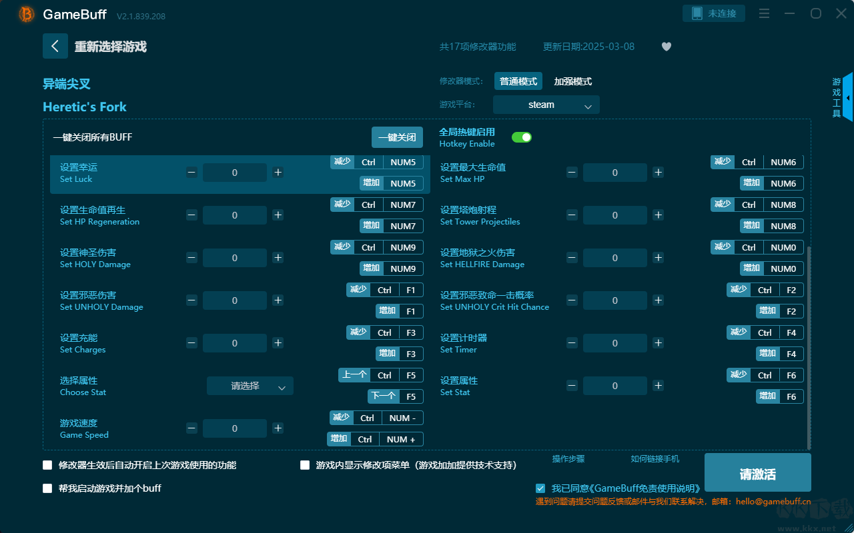Image resolution: width=854 pixels, height=533 pixels.
Task: Click the Set Timer value field
Action: click(x=615, y=343)
